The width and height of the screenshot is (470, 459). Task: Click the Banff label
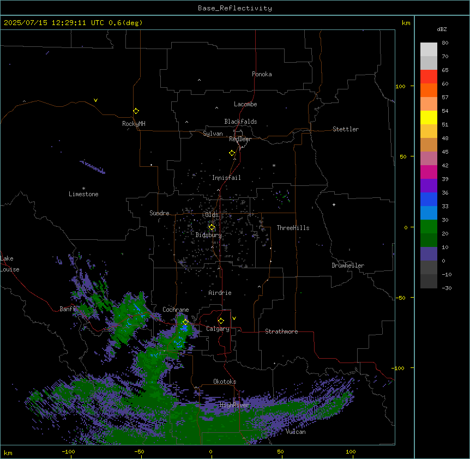(x=68, y=309)
